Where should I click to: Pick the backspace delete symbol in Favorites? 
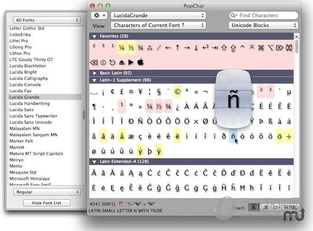[x=94, y=63]
